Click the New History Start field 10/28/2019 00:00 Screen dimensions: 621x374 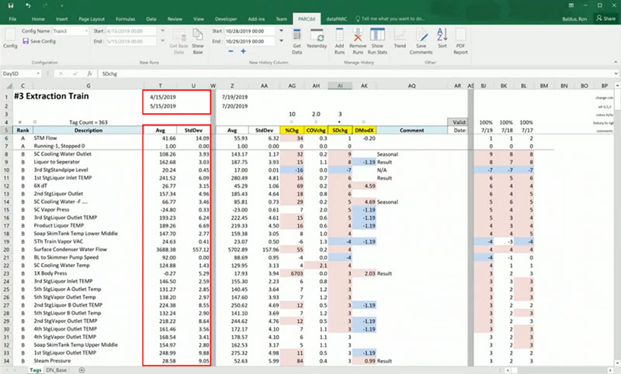coord(249,31)
